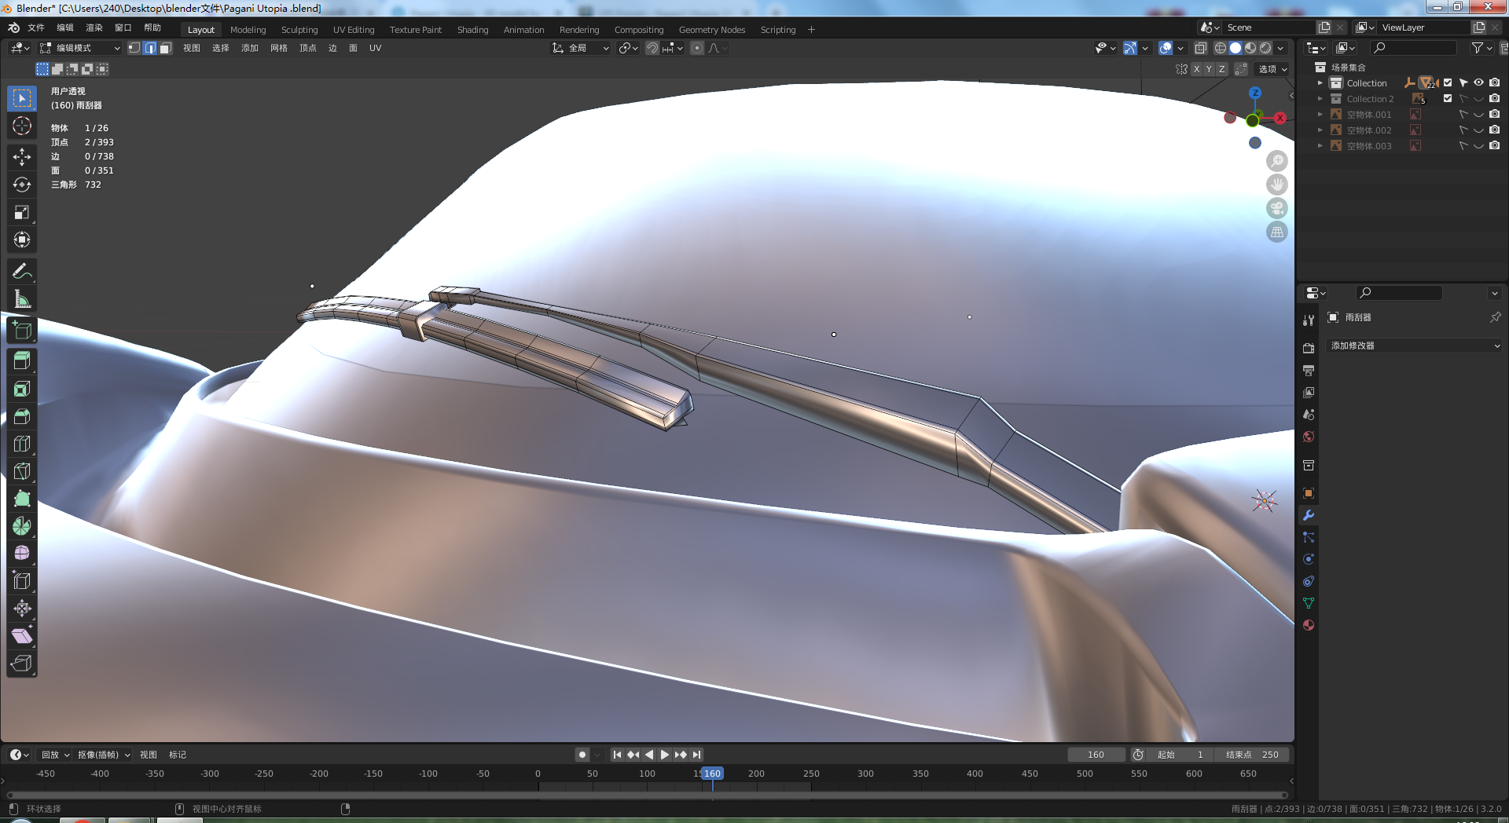Pick the Knife tool
1509x823 pixels.
click(x=22, y=471)
